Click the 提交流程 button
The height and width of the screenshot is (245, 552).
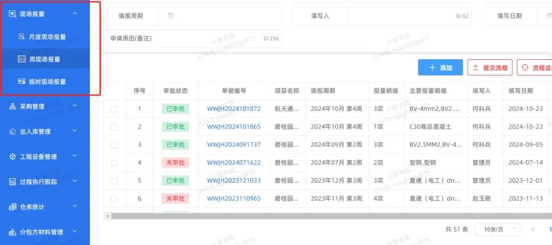490,67
